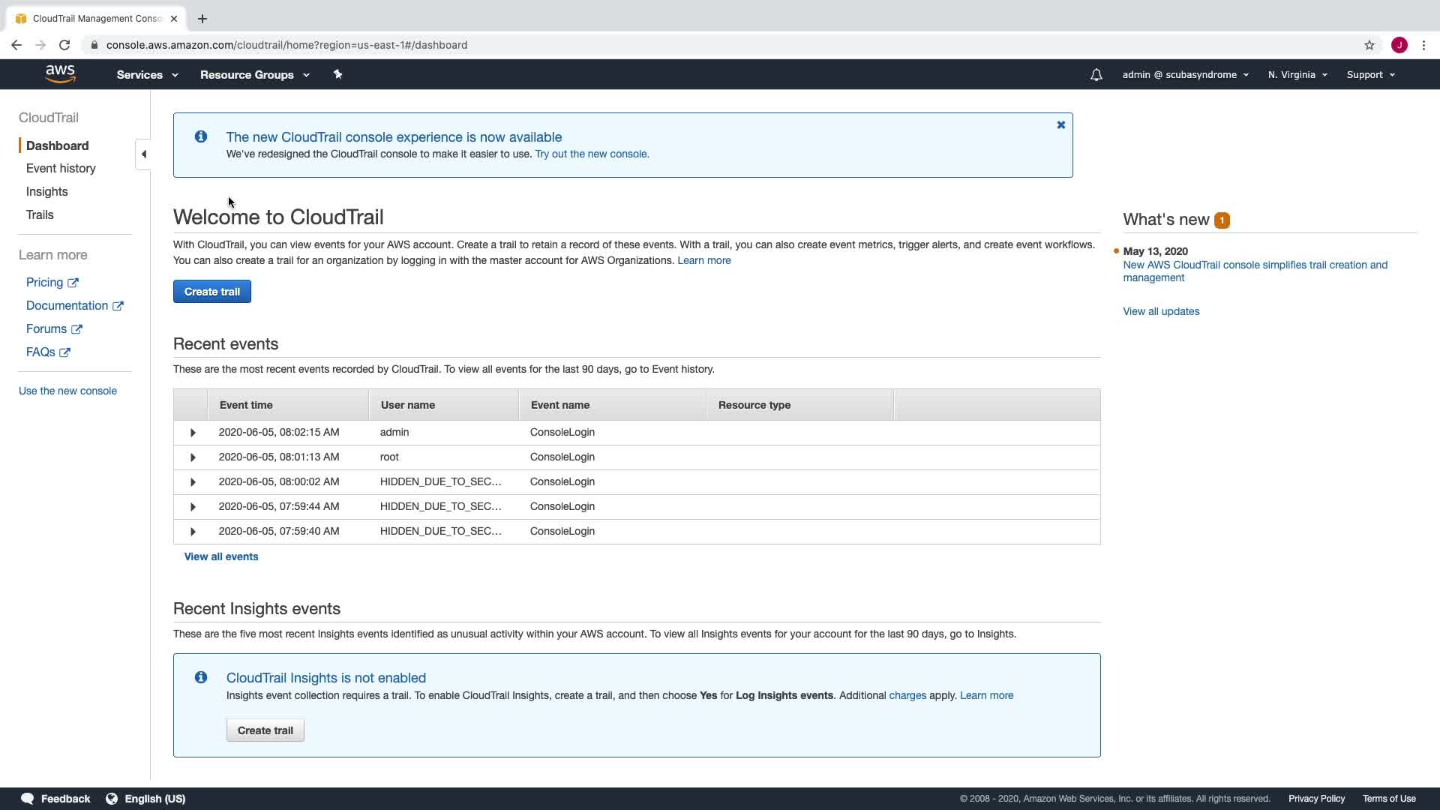1440x810 pixels.
Task: Bookmark this page with the star icon
Action: [1369, 45]
